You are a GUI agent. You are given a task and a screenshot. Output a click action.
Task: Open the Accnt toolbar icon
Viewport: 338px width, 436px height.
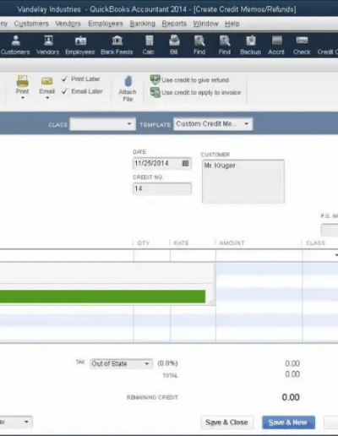[276, 45]
